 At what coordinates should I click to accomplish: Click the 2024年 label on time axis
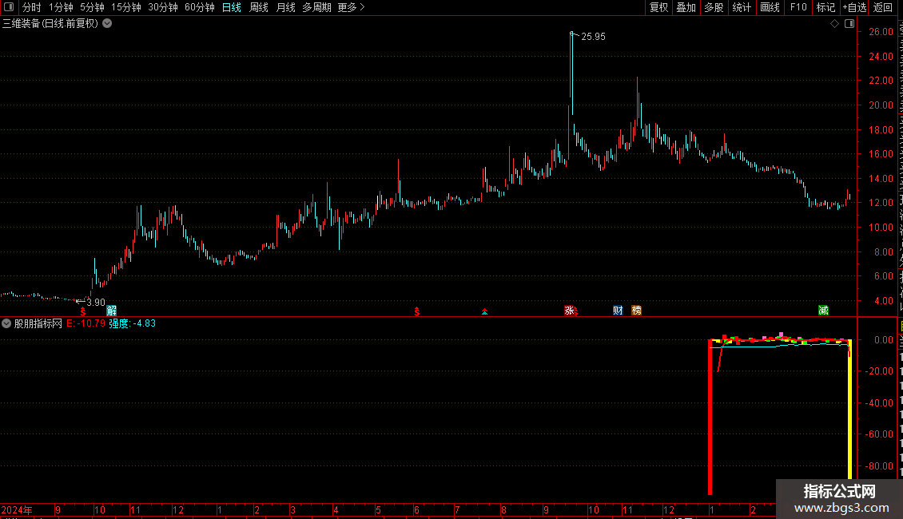click(x=17, y=510)
